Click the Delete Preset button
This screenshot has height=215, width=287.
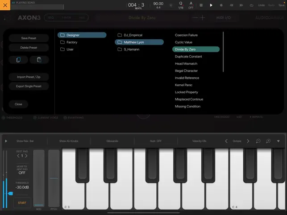[29, 48]
